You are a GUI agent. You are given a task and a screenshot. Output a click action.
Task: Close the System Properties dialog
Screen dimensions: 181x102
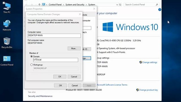point(94,9)
